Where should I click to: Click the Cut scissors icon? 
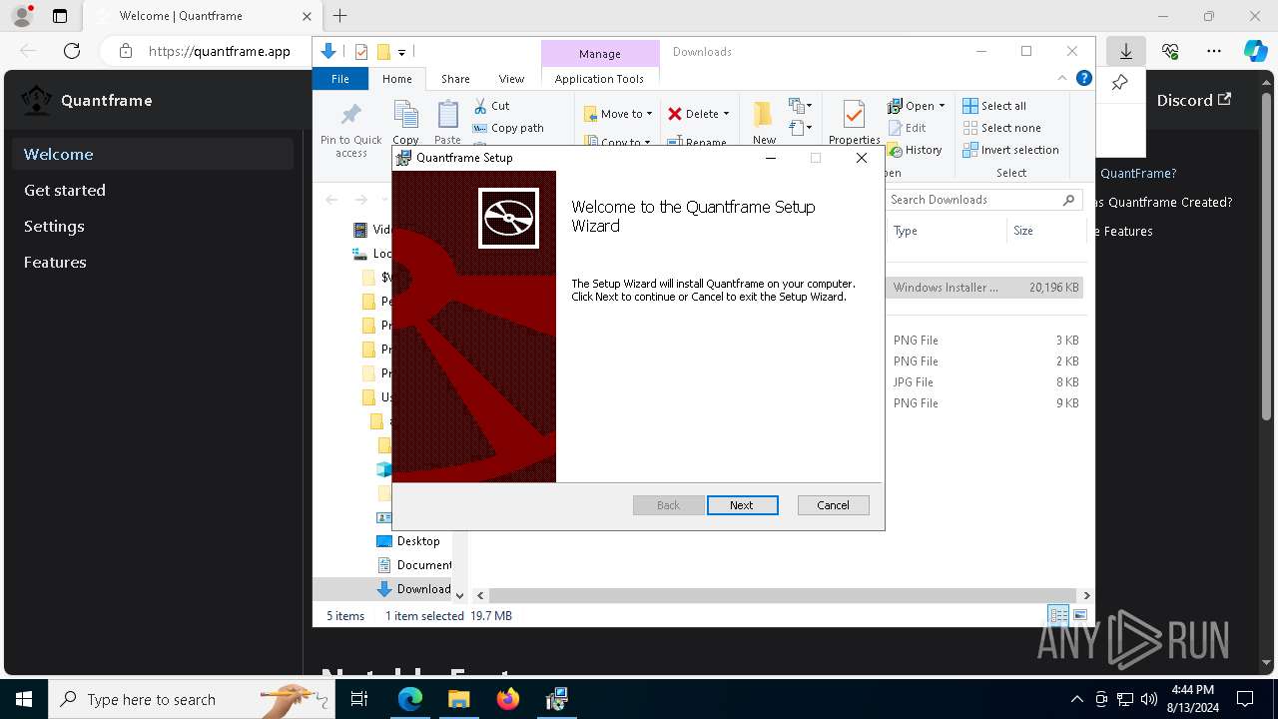(x=480, y=105)
